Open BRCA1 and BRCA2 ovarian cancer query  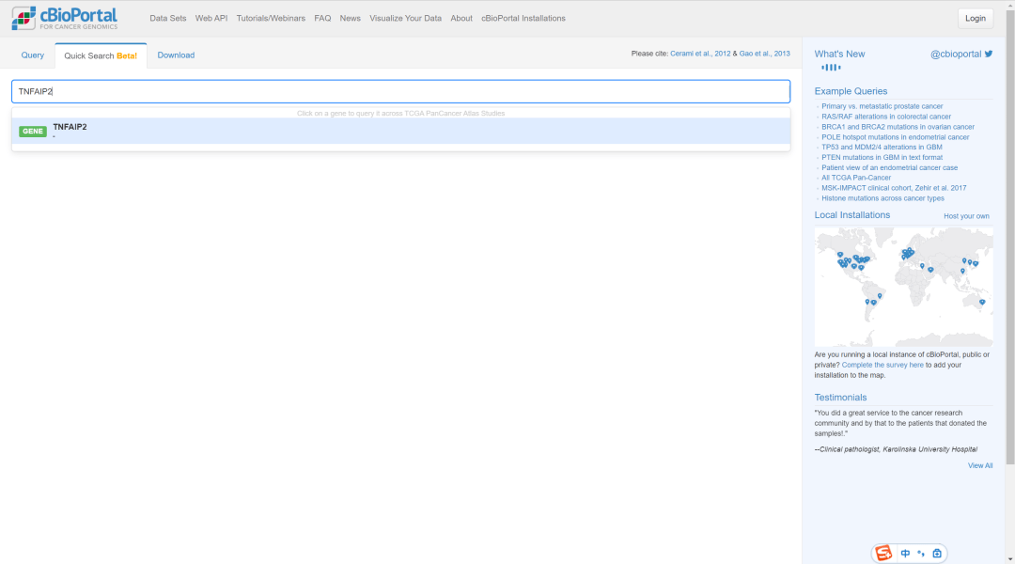point(898,127)
